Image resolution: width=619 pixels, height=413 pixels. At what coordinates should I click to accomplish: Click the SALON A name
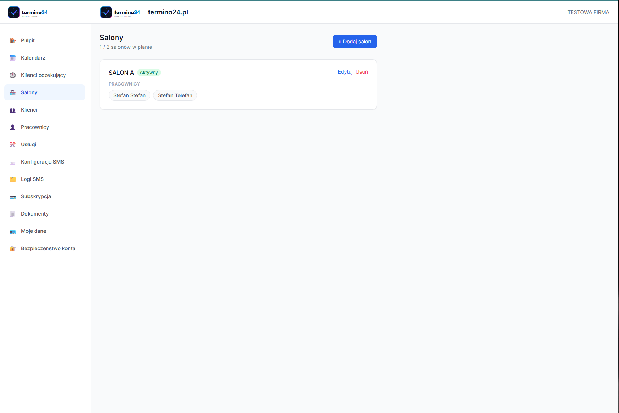(x=121, y=73)
